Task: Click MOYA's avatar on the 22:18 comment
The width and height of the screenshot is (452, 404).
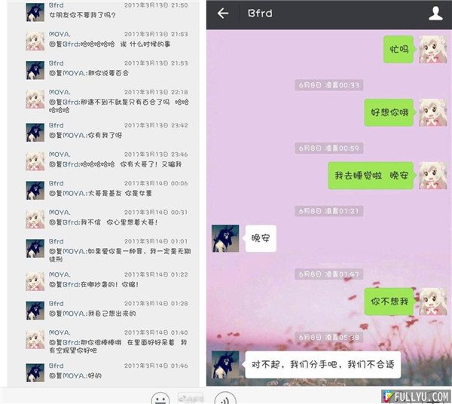Action: 35,99
